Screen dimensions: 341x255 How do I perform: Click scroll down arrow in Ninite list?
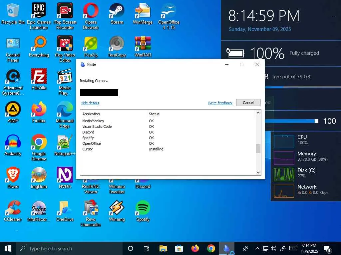[x=258, y=173]
